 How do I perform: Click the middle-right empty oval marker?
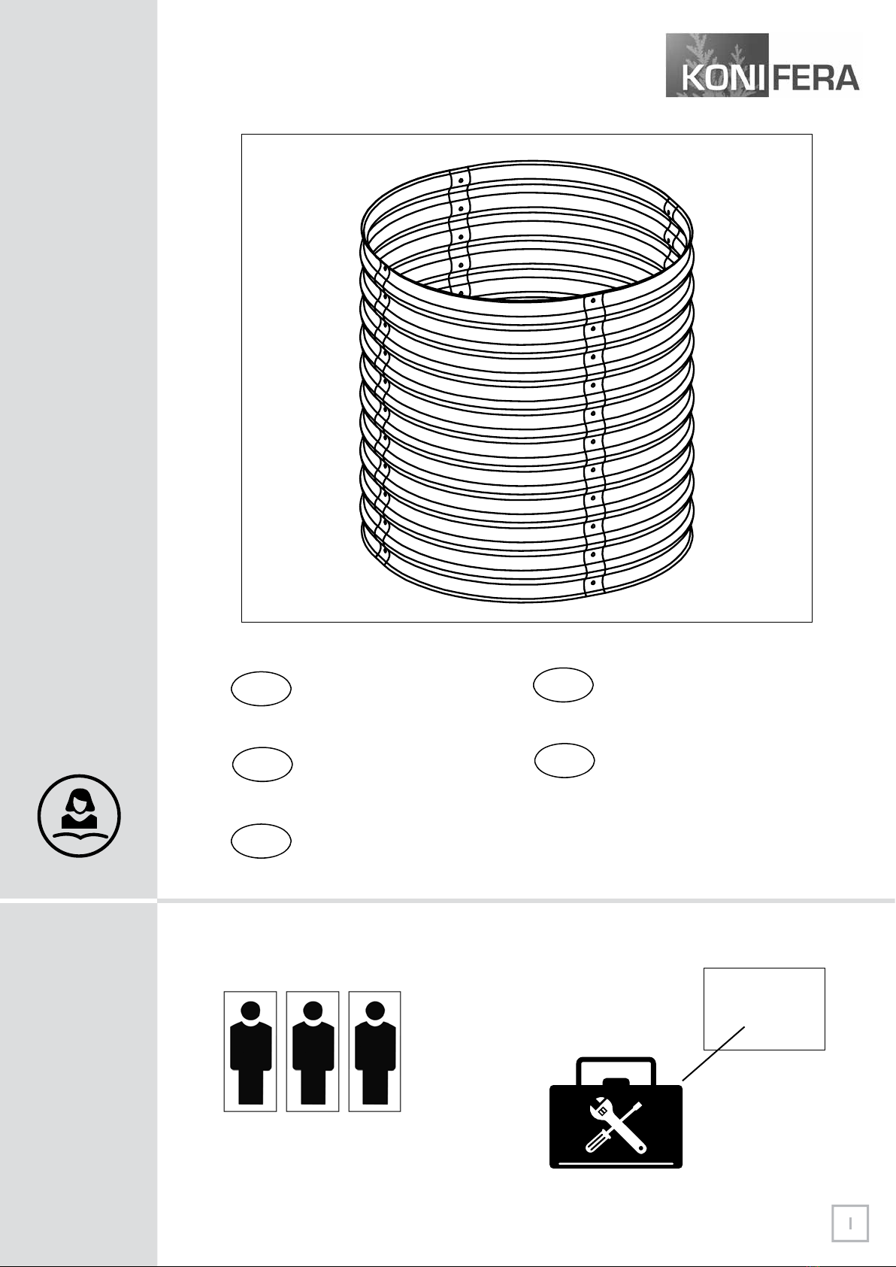coord(565,761)
